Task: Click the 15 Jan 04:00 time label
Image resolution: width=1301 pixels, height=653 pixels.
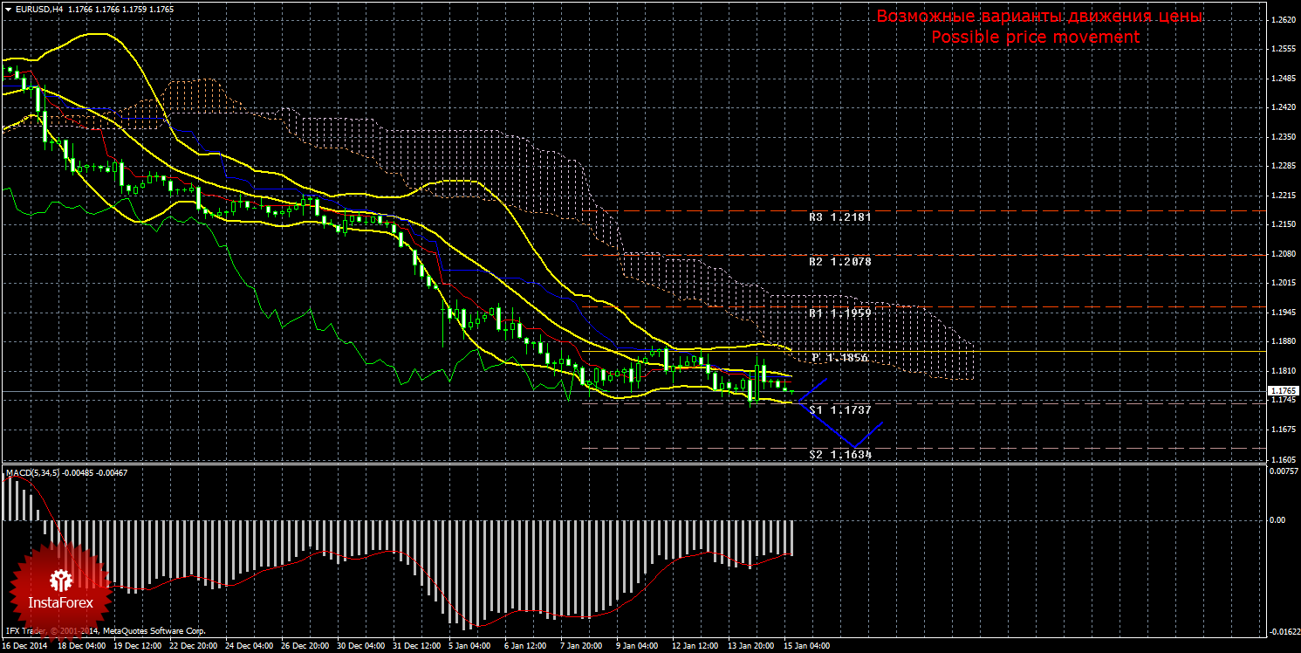Action: [807, 646]
